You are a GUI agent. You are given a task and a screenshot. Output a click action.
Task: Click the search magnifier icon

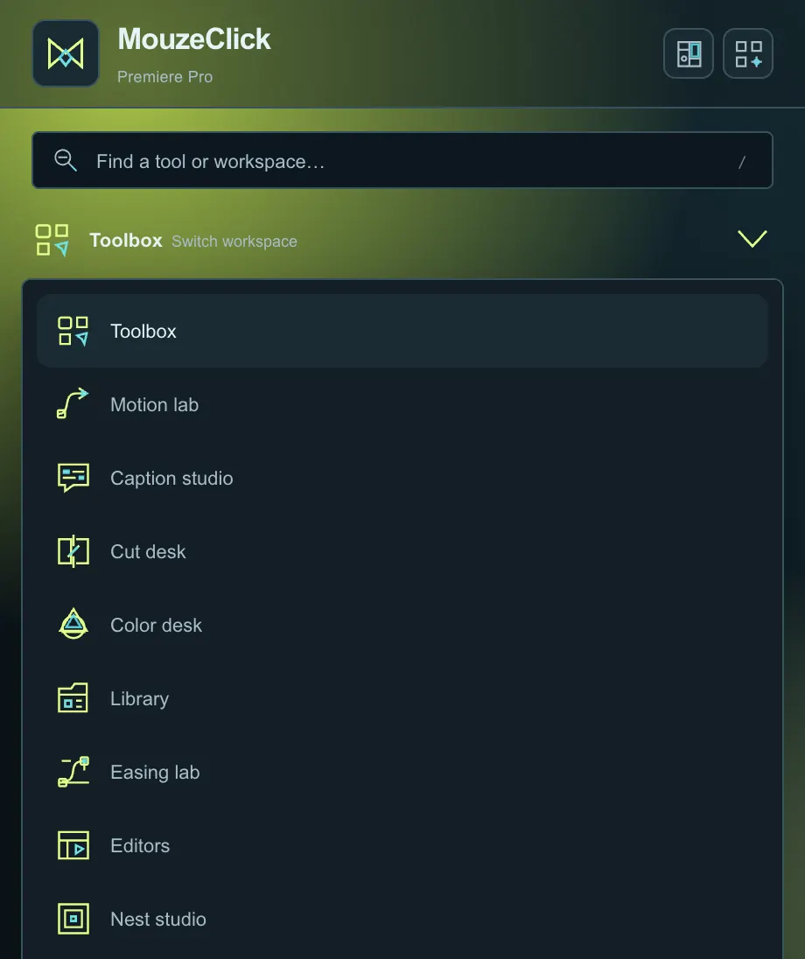66,160
